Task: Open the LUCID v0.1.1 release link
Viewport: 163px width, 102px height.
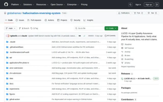Action: [138, 79]
